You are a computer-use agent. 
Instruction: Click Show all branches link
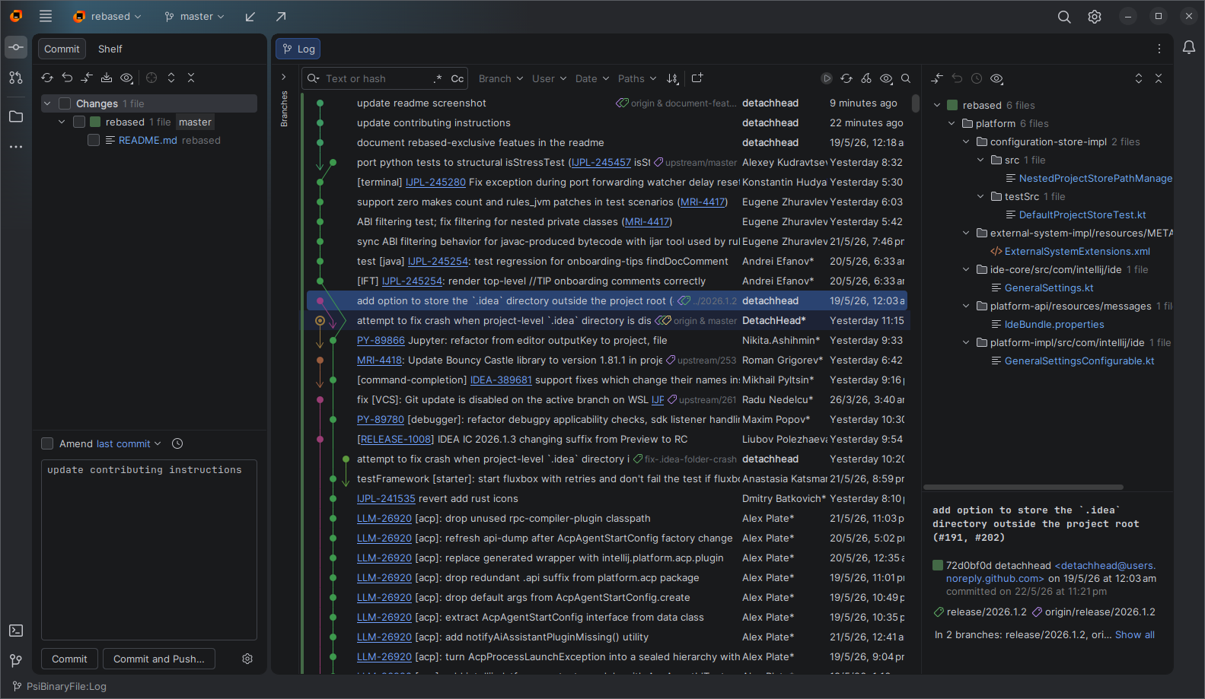pos(1135,634)
